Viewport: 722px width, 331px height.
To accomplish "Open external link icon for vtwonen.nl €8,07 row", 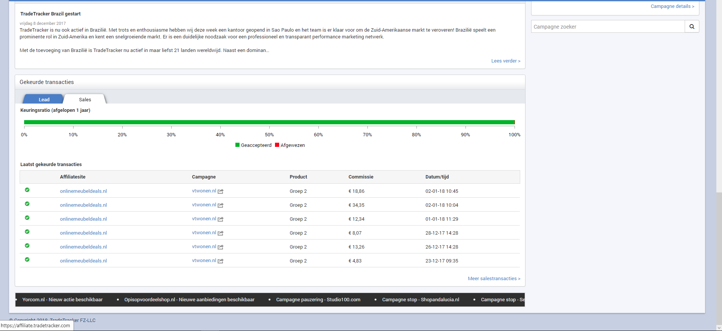I will click(221, 233).
